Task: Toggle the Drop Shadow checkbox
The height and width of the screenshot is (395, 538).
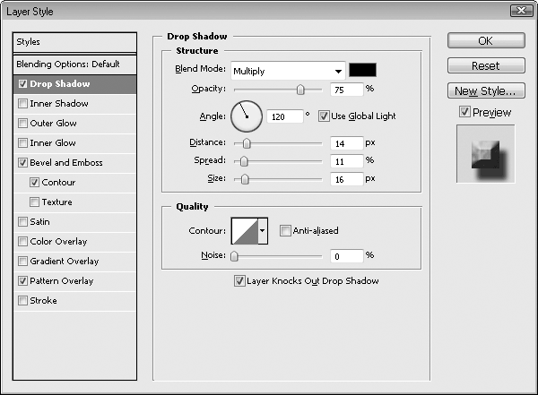Action: tap(22, 83)
